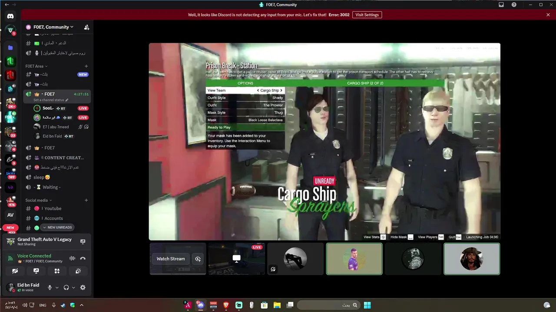Click the taskbar search box
This screenshot has height=312, width=556.
(x=328, y=305)
